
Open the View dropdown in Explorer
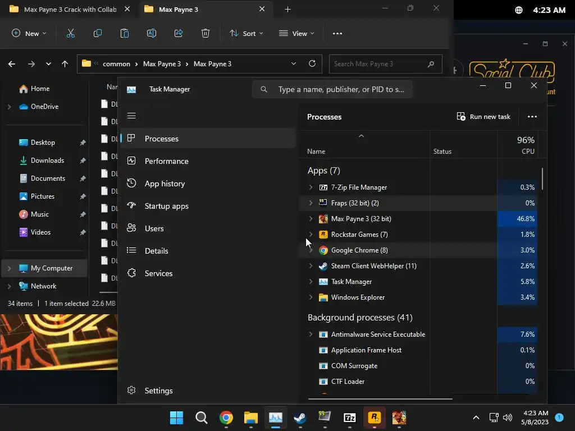pyautogui.click(x=296, y=33)
